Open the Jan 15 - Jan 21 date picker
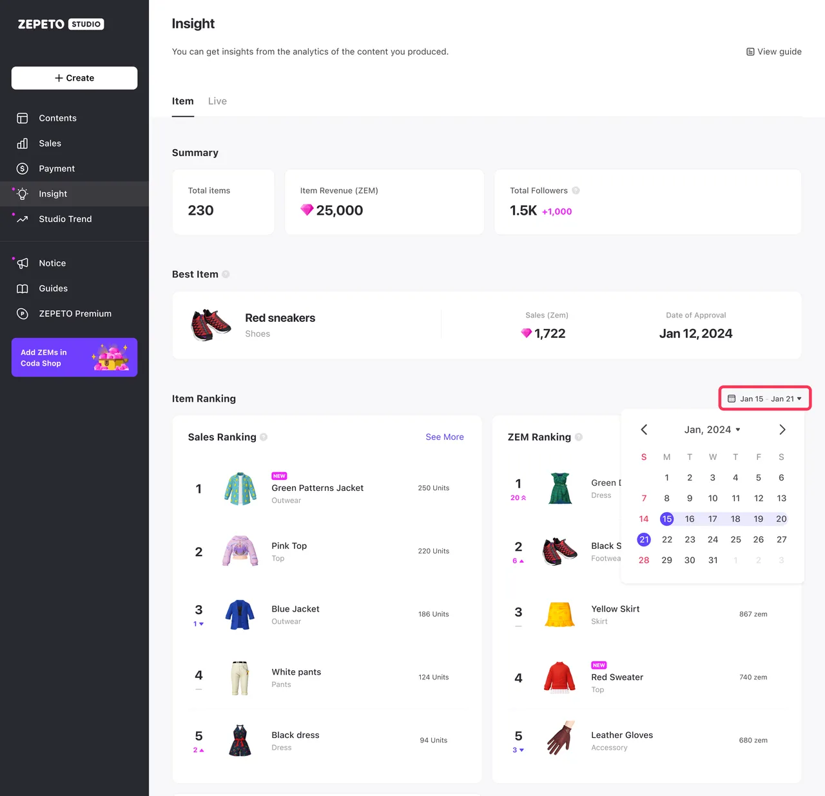 [x=764, y=398]
